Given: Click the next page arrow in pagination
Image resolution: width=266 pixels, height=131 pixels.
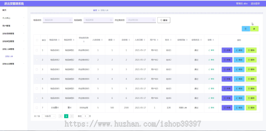Looking at the screenshot, I should pos(72,116).
